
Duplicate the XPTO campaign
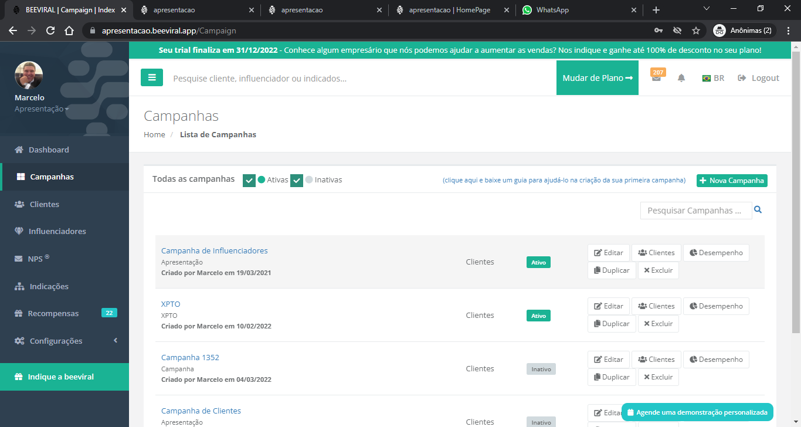[612, 324]
